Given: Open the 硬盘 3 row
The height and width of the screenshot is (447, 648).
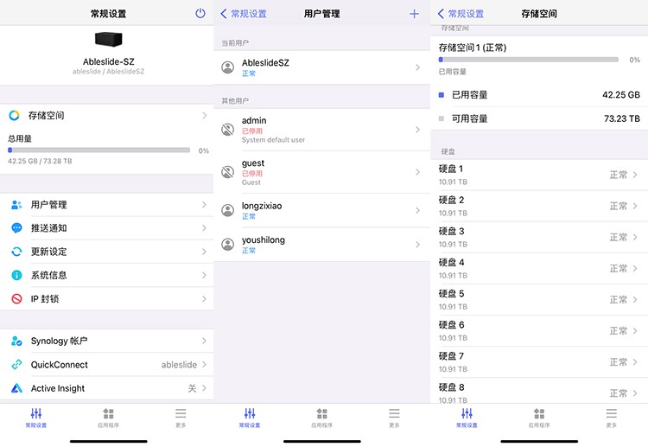Looking at the screenshot, I should point(539,238).
